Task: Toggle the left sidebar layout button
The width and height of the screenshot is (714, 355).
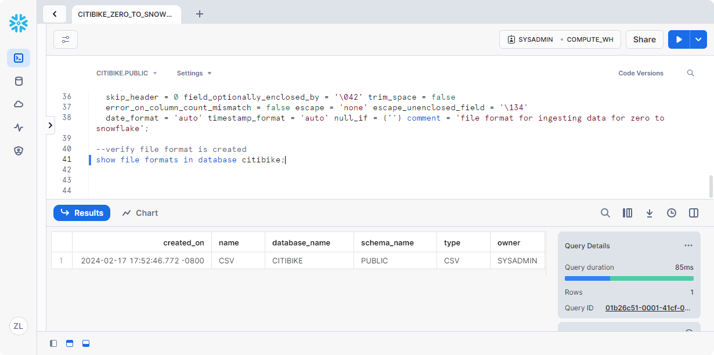Action: 53,343
